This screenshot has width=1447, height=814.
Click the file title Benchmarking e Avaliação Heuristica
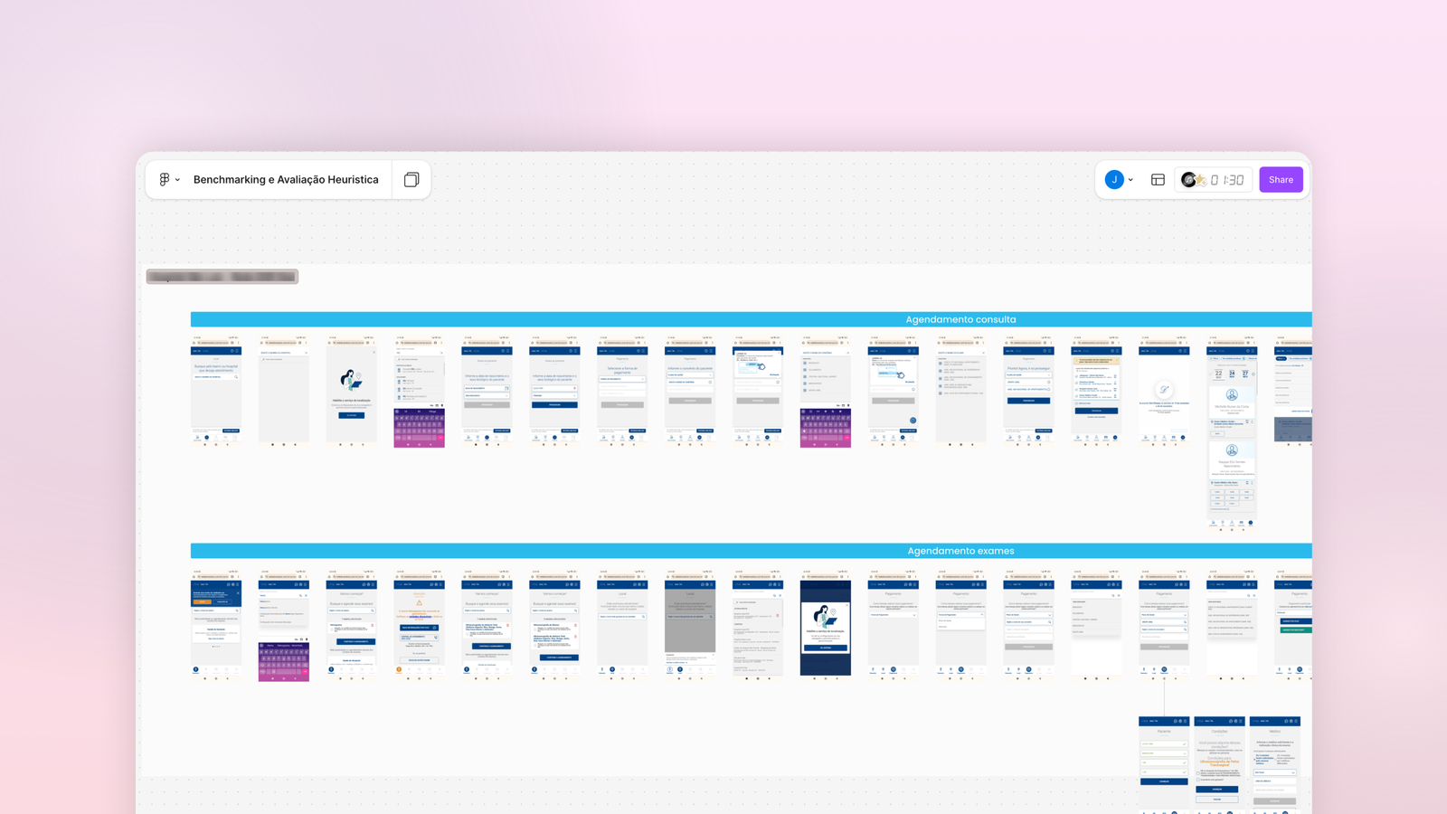(286, 180)
